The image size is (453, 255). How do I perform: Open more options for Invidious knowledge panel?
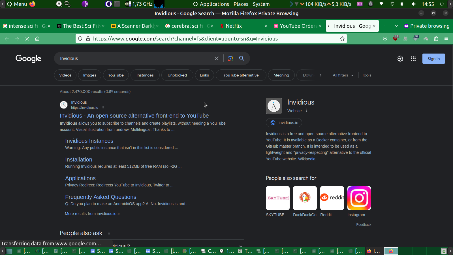click(x=306, y=110)
